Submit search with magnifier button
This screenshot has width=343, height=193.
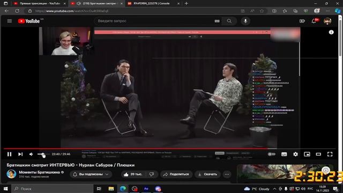coord(229,21)
